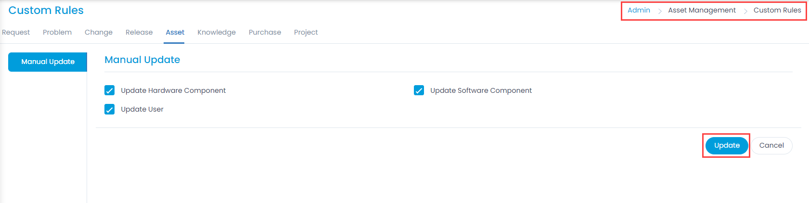Click the blue Update button

pos(727,145)
